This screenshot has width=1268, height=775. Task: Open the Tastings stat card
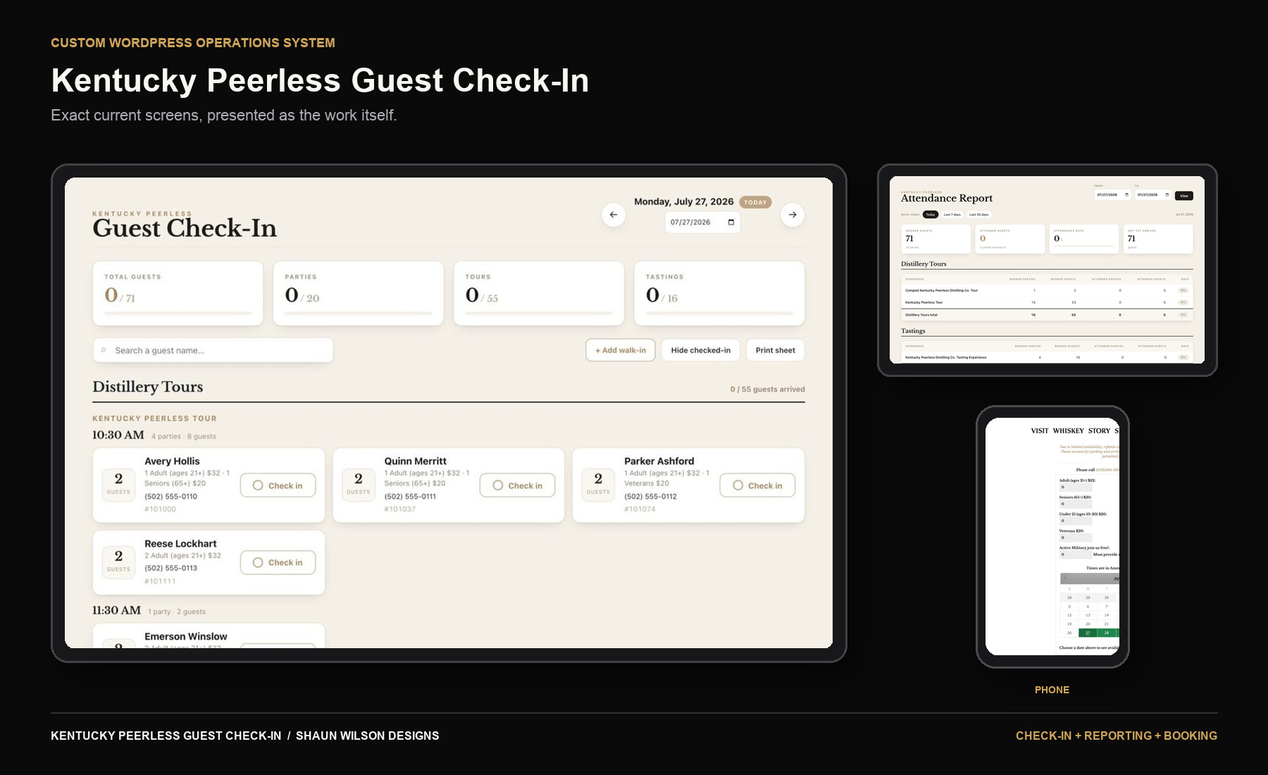[x=719, y=293]
